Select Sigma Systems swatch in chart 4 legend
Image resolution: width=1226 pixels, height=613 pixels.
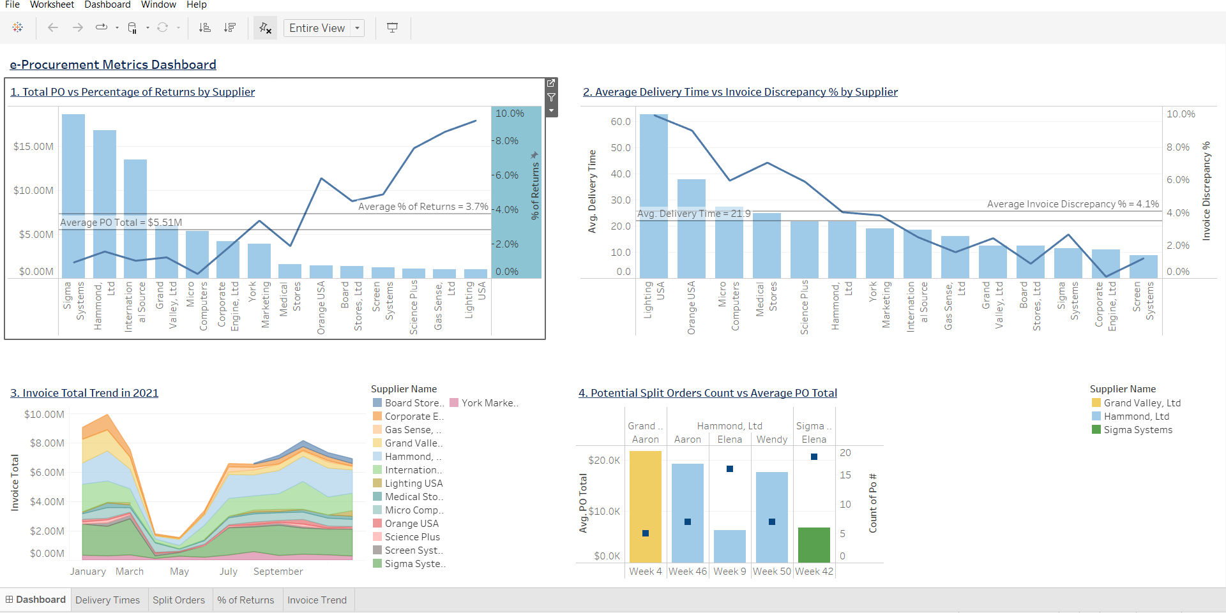coord(1096,430)
